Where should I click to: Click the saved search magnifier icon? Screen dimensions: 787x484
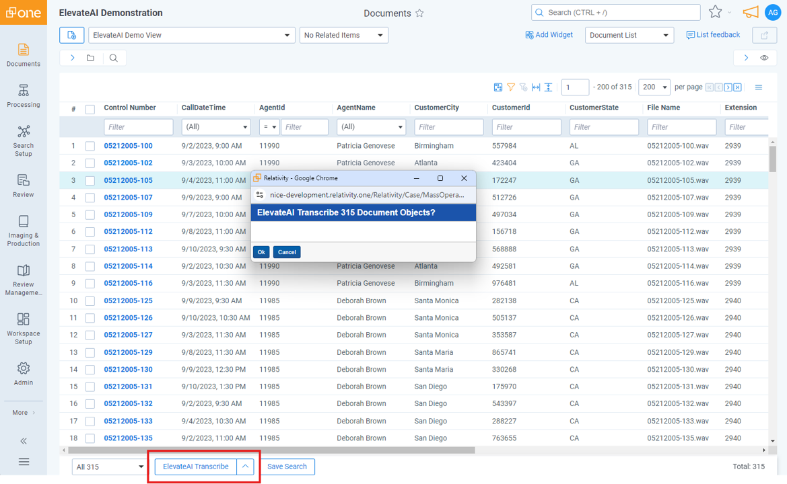pos(113,58)
